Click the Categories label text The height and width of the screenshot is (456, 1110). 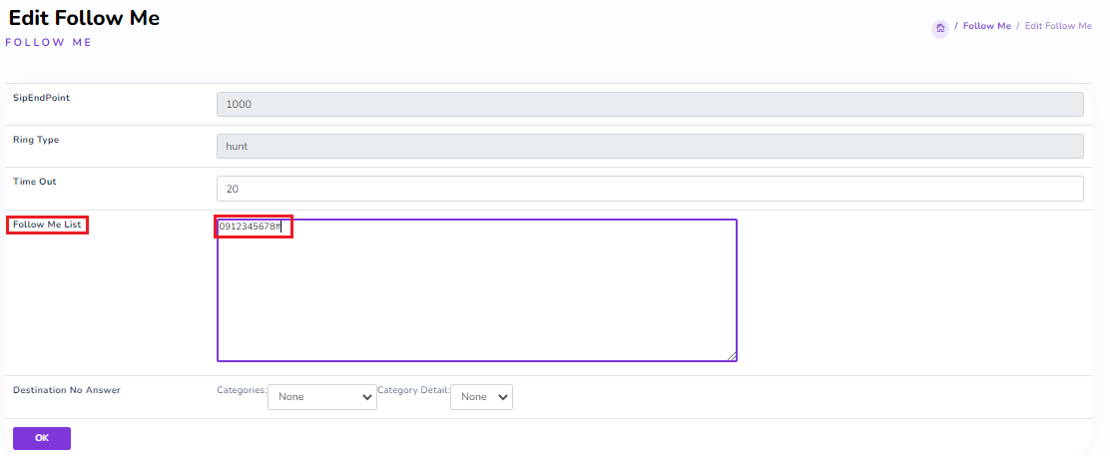coord(241,390)
